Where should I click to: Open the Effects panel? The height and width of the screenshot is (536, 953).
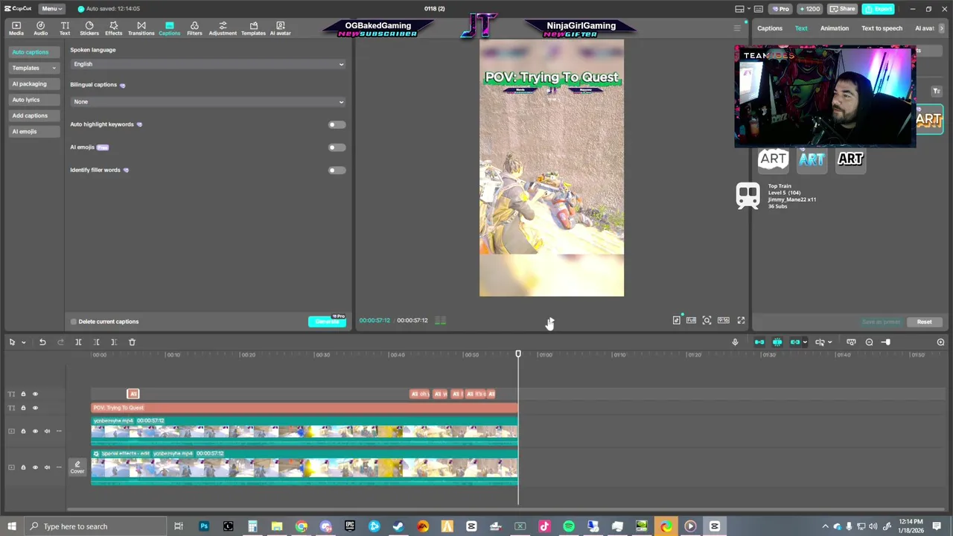click(x=114, y=28)
